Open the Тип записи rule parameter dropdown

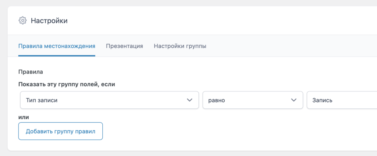[109, 100]
